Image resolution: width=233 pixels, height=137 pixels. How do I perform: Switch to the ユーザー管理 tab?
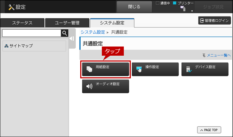coord(67,23)
